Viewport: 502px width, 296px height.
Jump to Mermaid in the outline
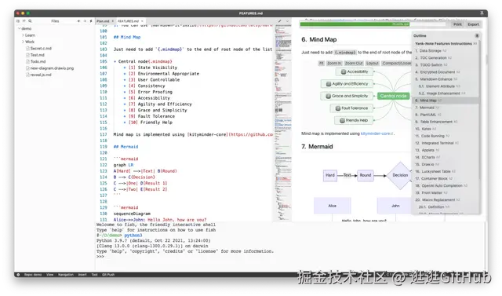click(x=427, y=108)
